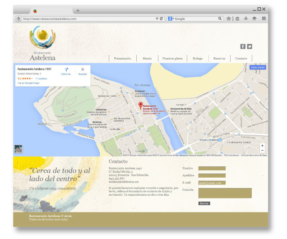Open the restaurant's Facebook page icon

243,46
